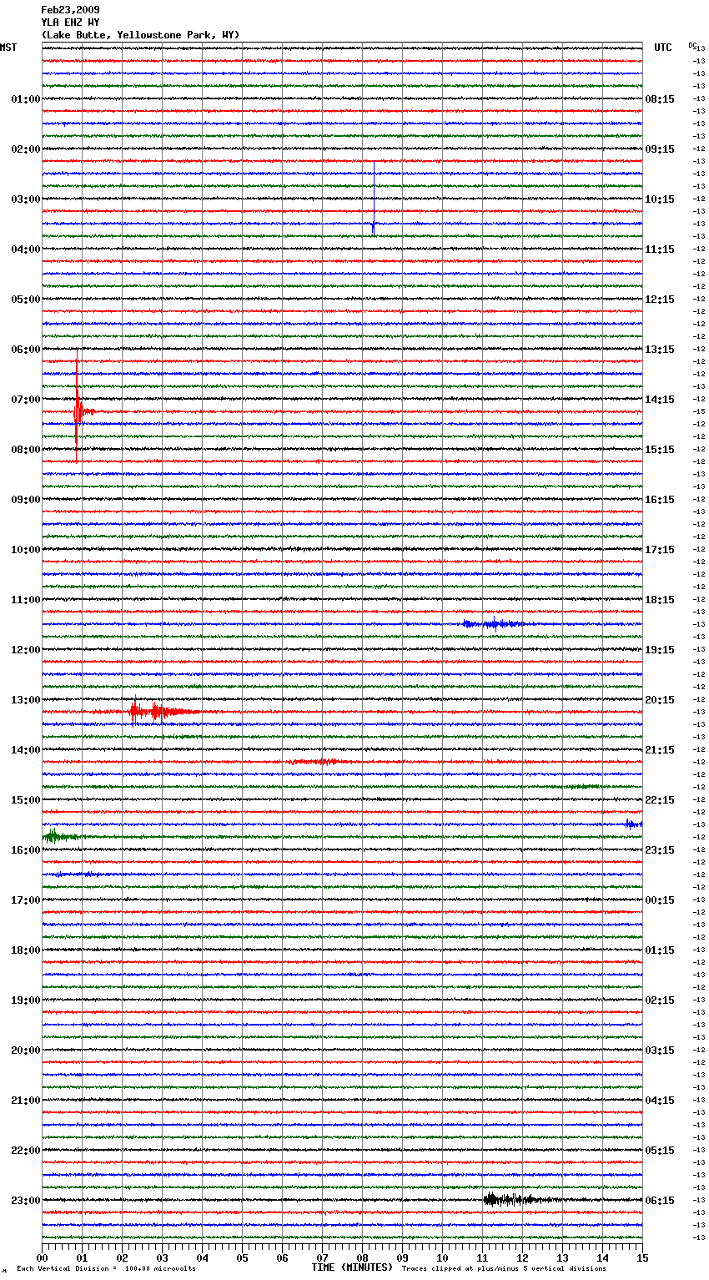This screenshot has width=709, height=1280.
Task: Click the "07:00" MST hour label
Action: (25, 400)
